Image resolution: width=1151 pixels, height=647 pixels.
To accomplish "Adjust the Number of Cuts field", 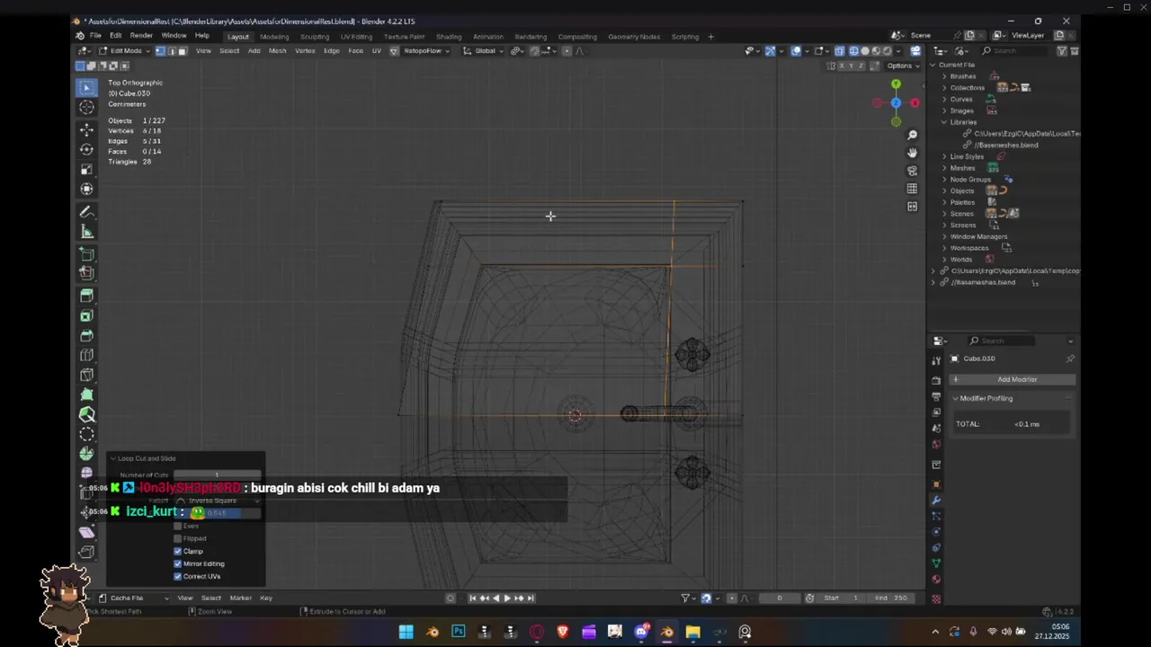I will 217,475.
